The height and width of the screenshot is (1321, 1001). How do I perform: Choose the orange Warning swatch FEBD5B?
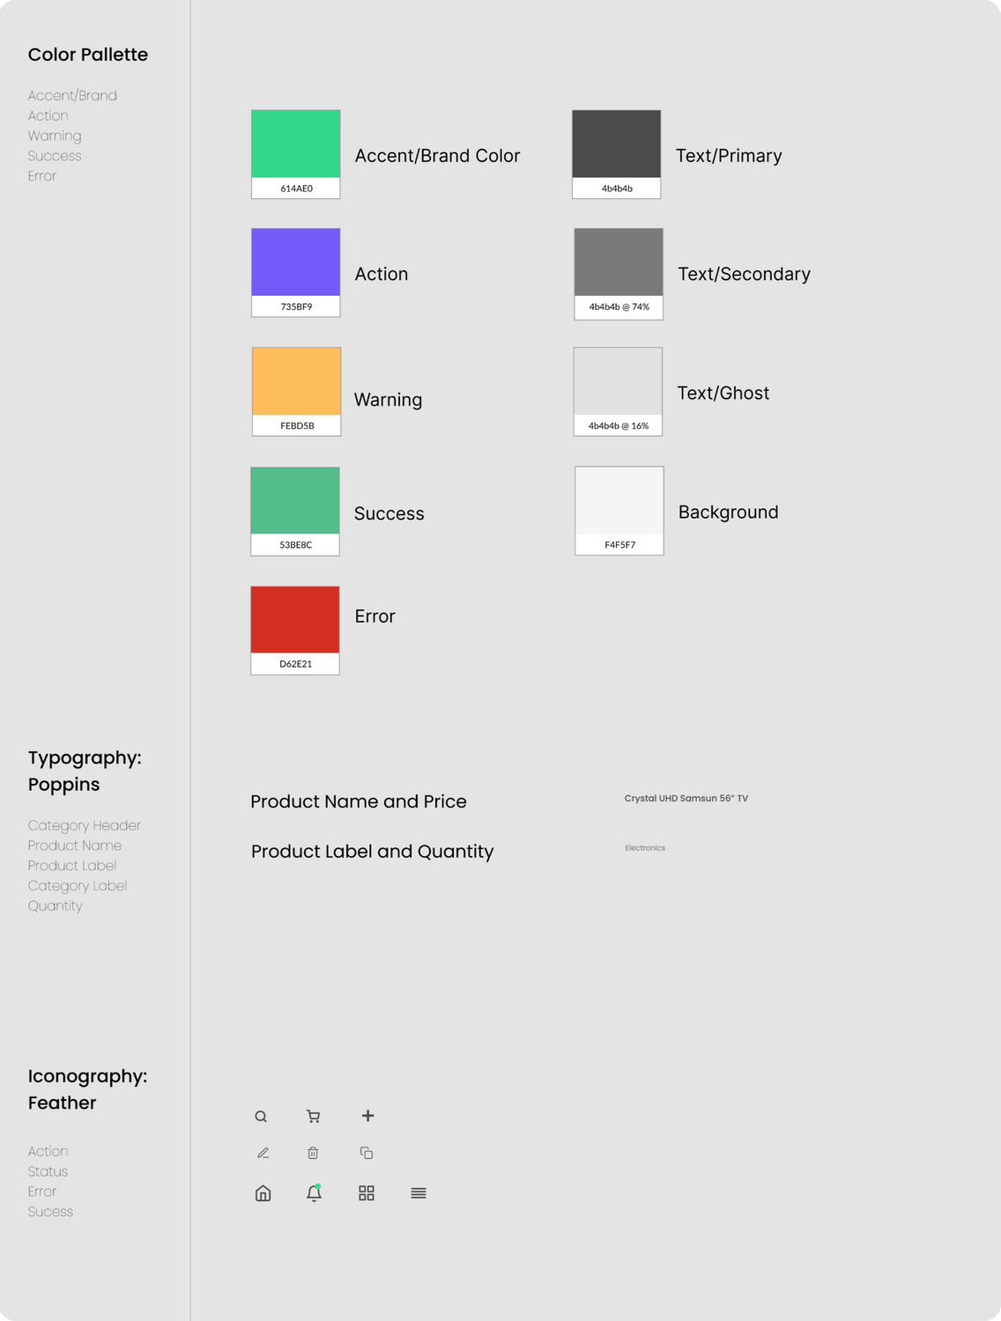297,381
